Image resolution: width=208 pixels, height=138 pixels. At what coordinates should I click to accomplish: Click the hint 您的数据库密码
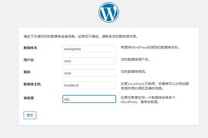[133, 72]
